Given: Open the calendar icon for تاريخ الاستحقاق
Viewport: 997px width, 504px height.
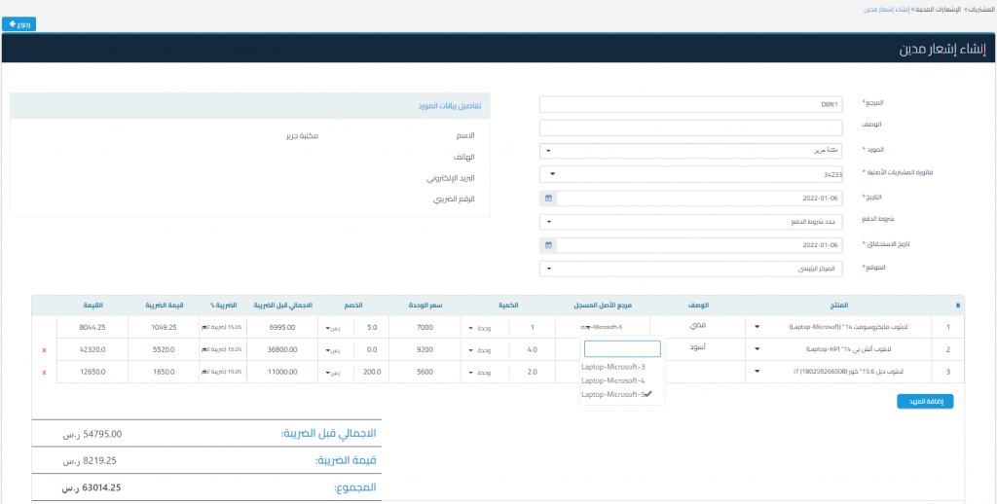Looking at the screenshot, I should pos(548,245).
